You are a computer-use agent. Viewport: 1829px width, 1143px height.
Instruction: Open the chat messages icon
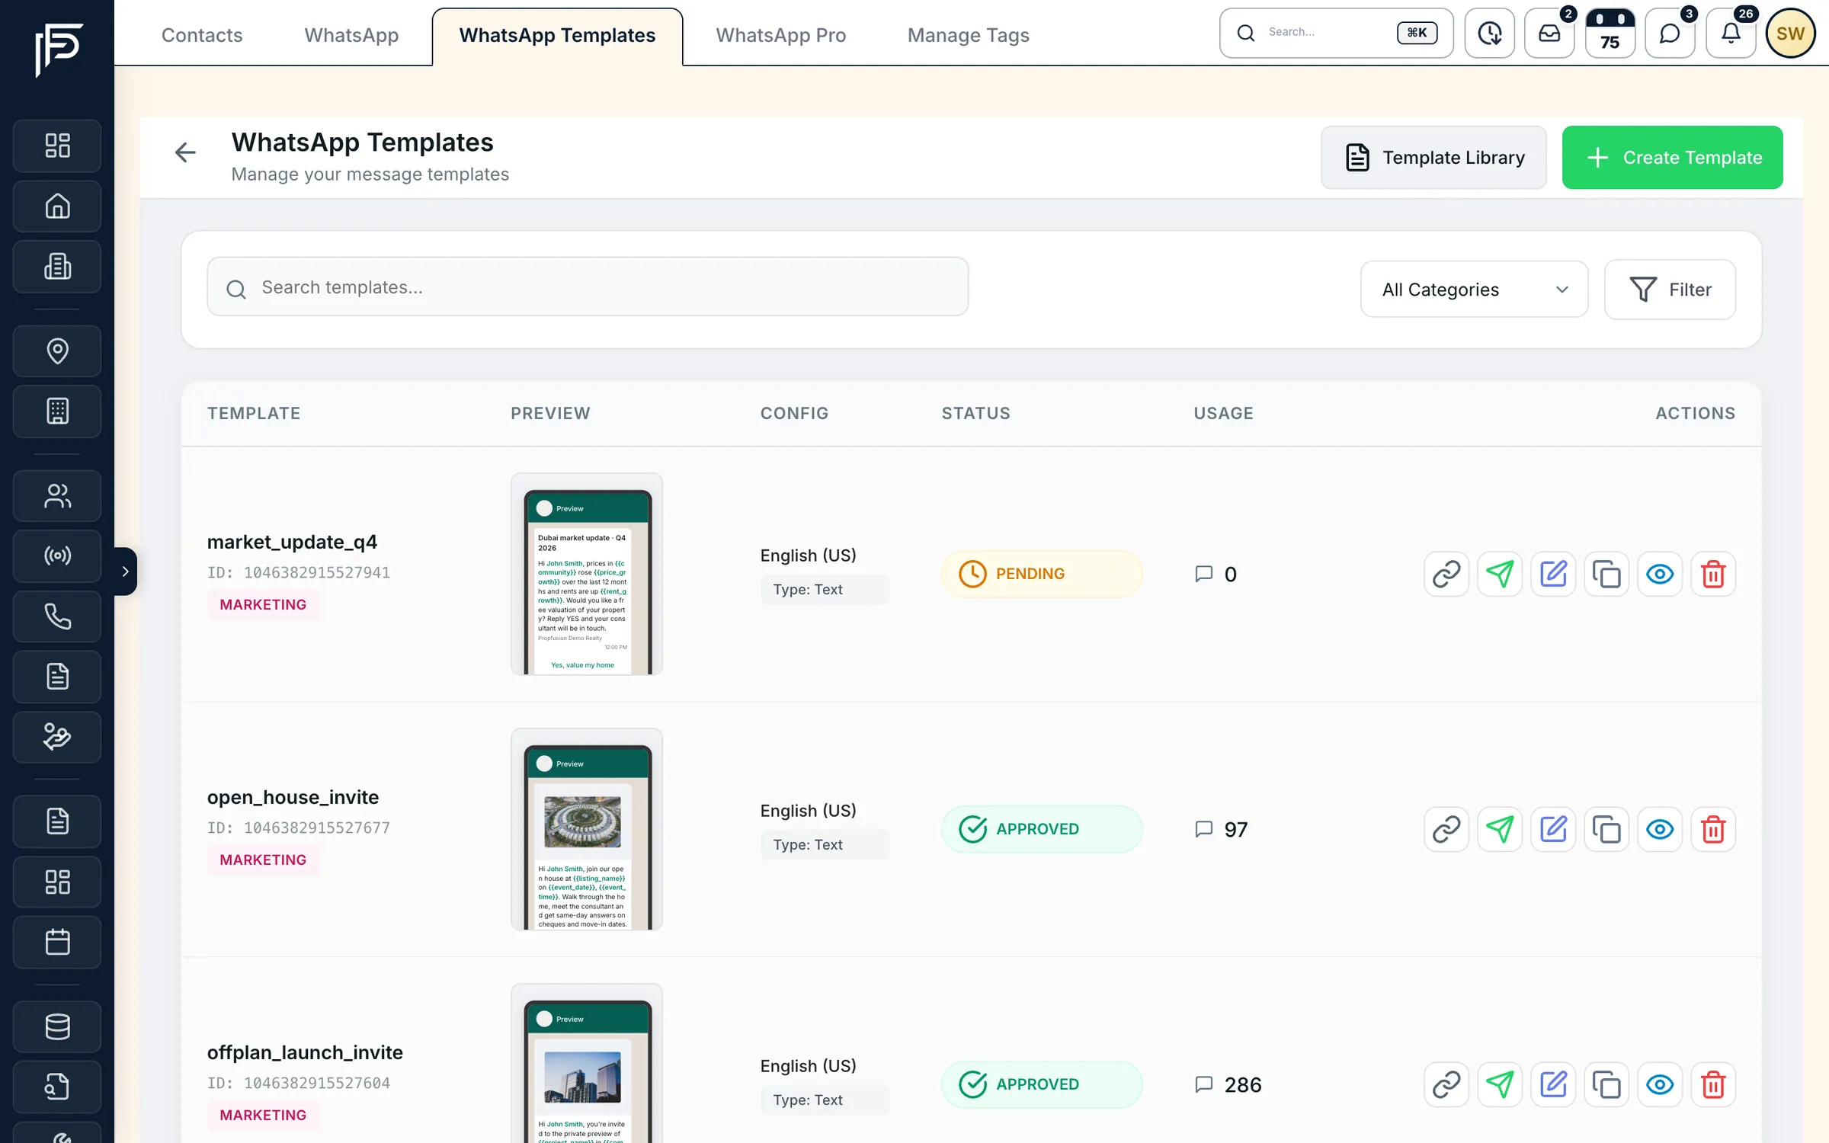[x=1670, y=33]
